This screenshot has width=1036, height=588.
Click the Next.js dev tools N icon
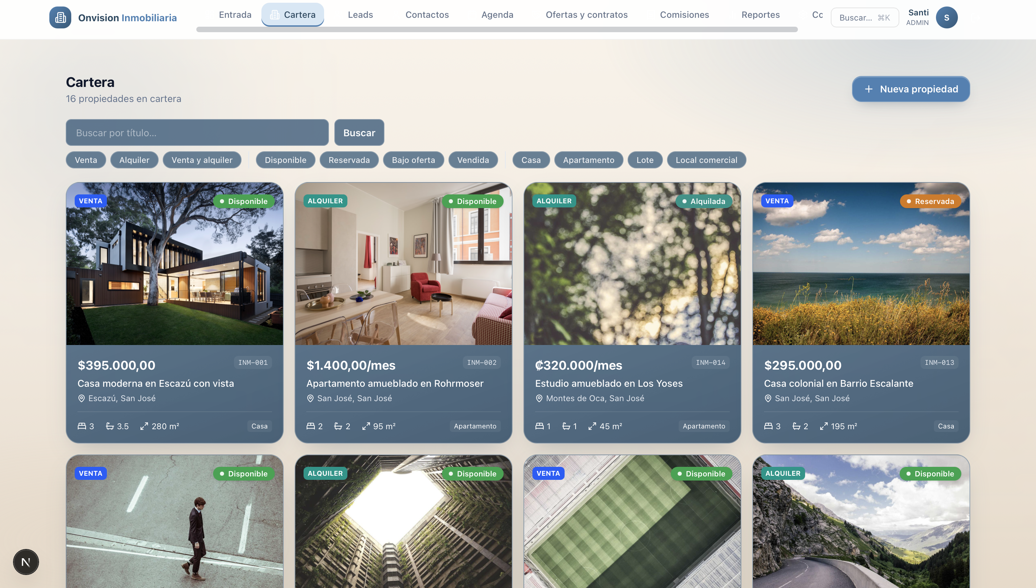pos(26,562)
